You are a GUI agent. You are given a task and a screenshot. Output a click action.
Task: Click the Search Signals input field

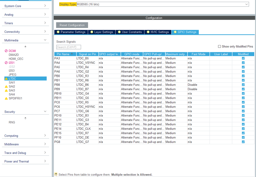[68, 47]
